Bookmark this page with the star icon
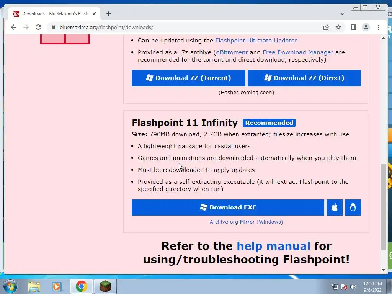 [x=338, y=27]
